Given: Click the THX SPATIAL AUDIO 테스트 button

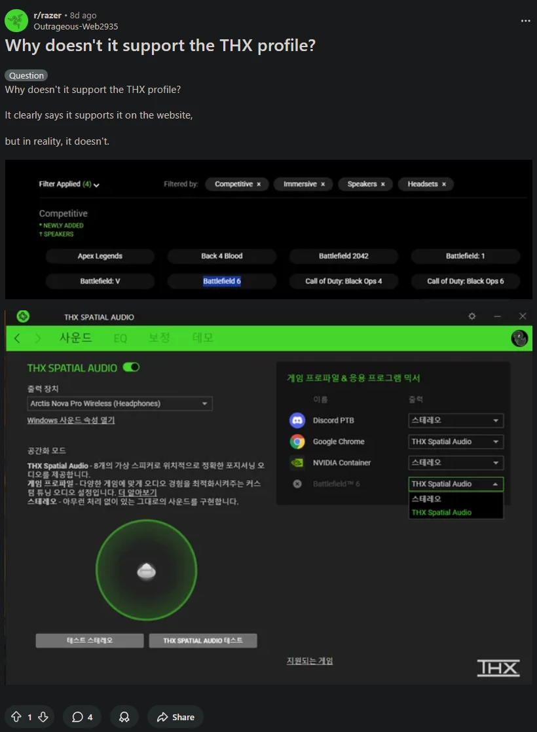Looking at the screenshot, I should pyautogui.click(x=202, y=640).
